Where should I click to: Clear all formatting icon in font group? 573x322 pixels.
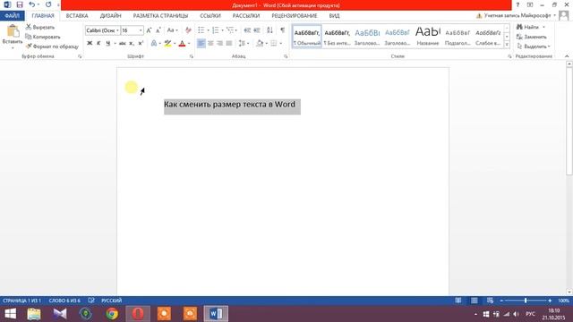coord(188,30)
